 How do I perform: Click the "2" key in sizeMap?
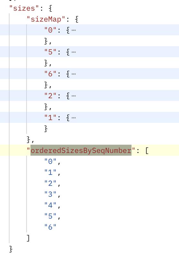pos(50,96)
